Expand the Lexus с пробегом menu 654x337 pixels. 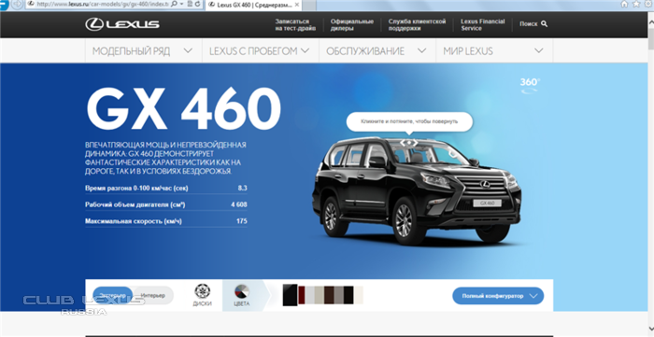(261, 50)
